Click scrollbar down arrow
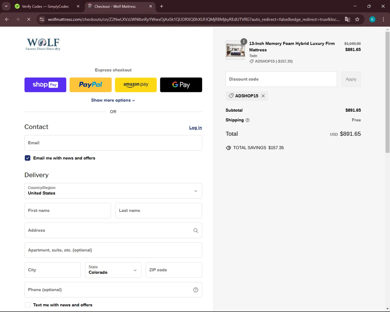The height and width of the screenshot is (312, 390). [387, 309]
